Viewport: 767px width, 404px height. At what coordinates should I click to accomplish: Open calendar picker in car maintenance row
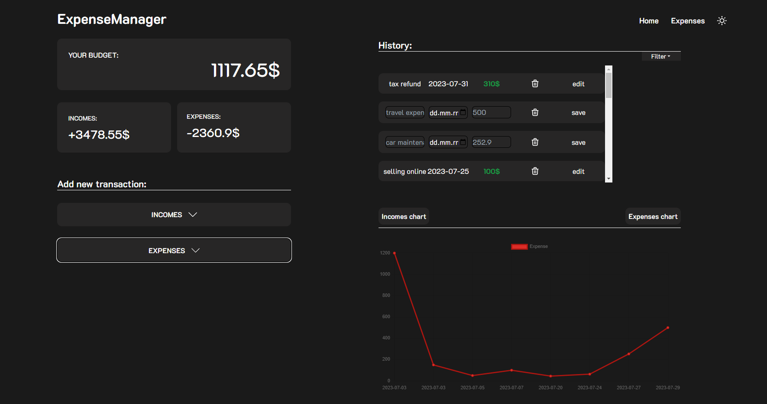463,142
